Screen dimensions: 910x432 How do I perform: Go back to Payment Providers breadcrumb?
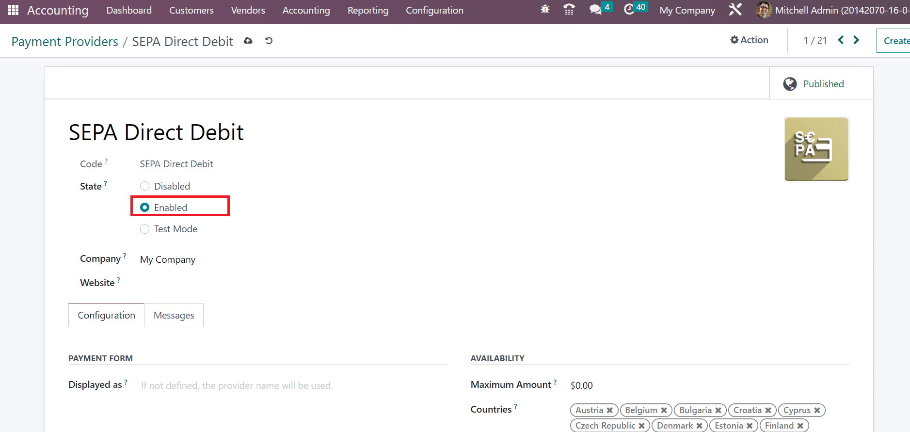pos(64,42)
